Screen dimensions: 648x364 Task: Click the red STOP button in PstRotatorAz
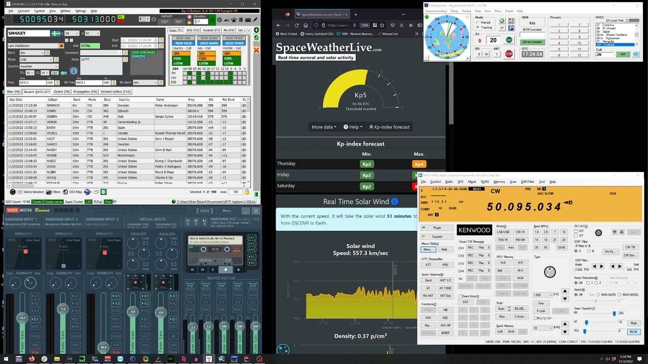click(509, 54)
